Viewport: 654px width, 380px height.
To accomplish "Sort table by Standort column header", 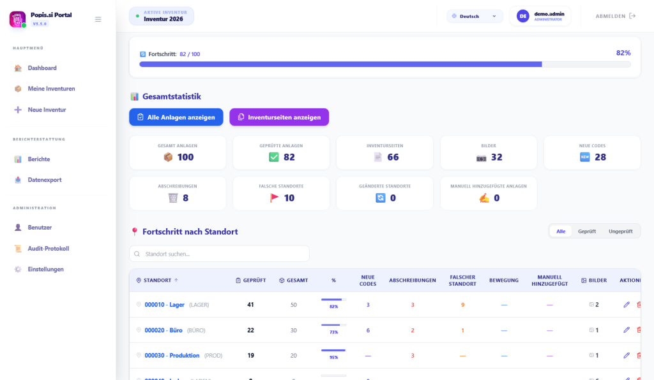I will pos(158,281).
